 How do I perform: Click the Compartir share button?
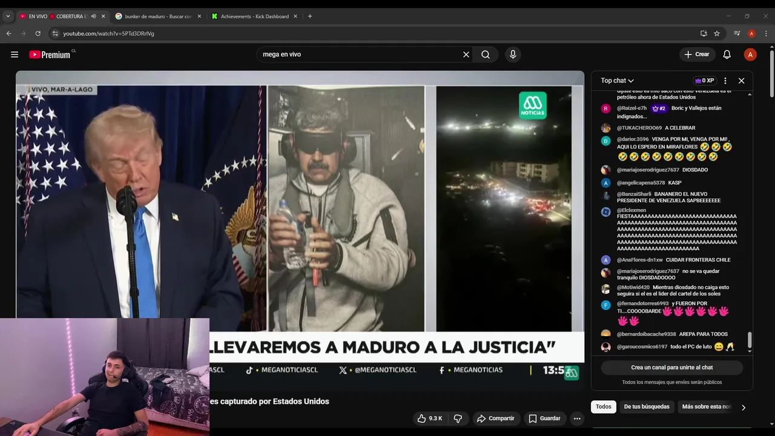pos(496,418)
